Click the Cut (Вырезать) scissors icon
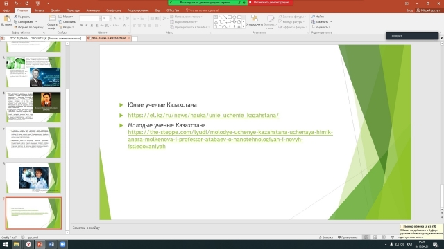Screen dimensions: 444x249 [x=16, y=17]
